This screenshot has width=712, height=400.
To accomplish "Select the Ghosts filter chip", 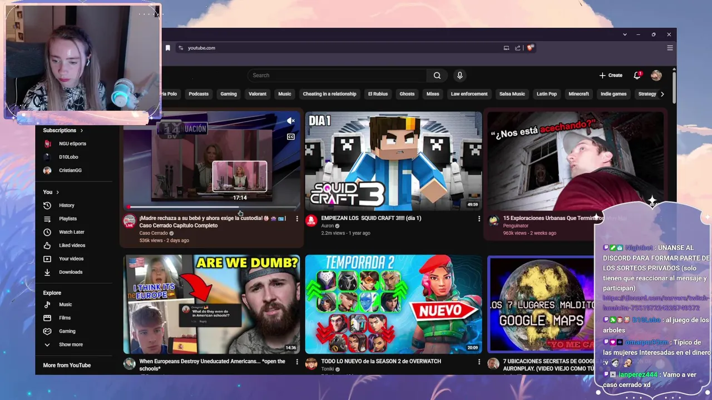I will [x=407, y=94].
